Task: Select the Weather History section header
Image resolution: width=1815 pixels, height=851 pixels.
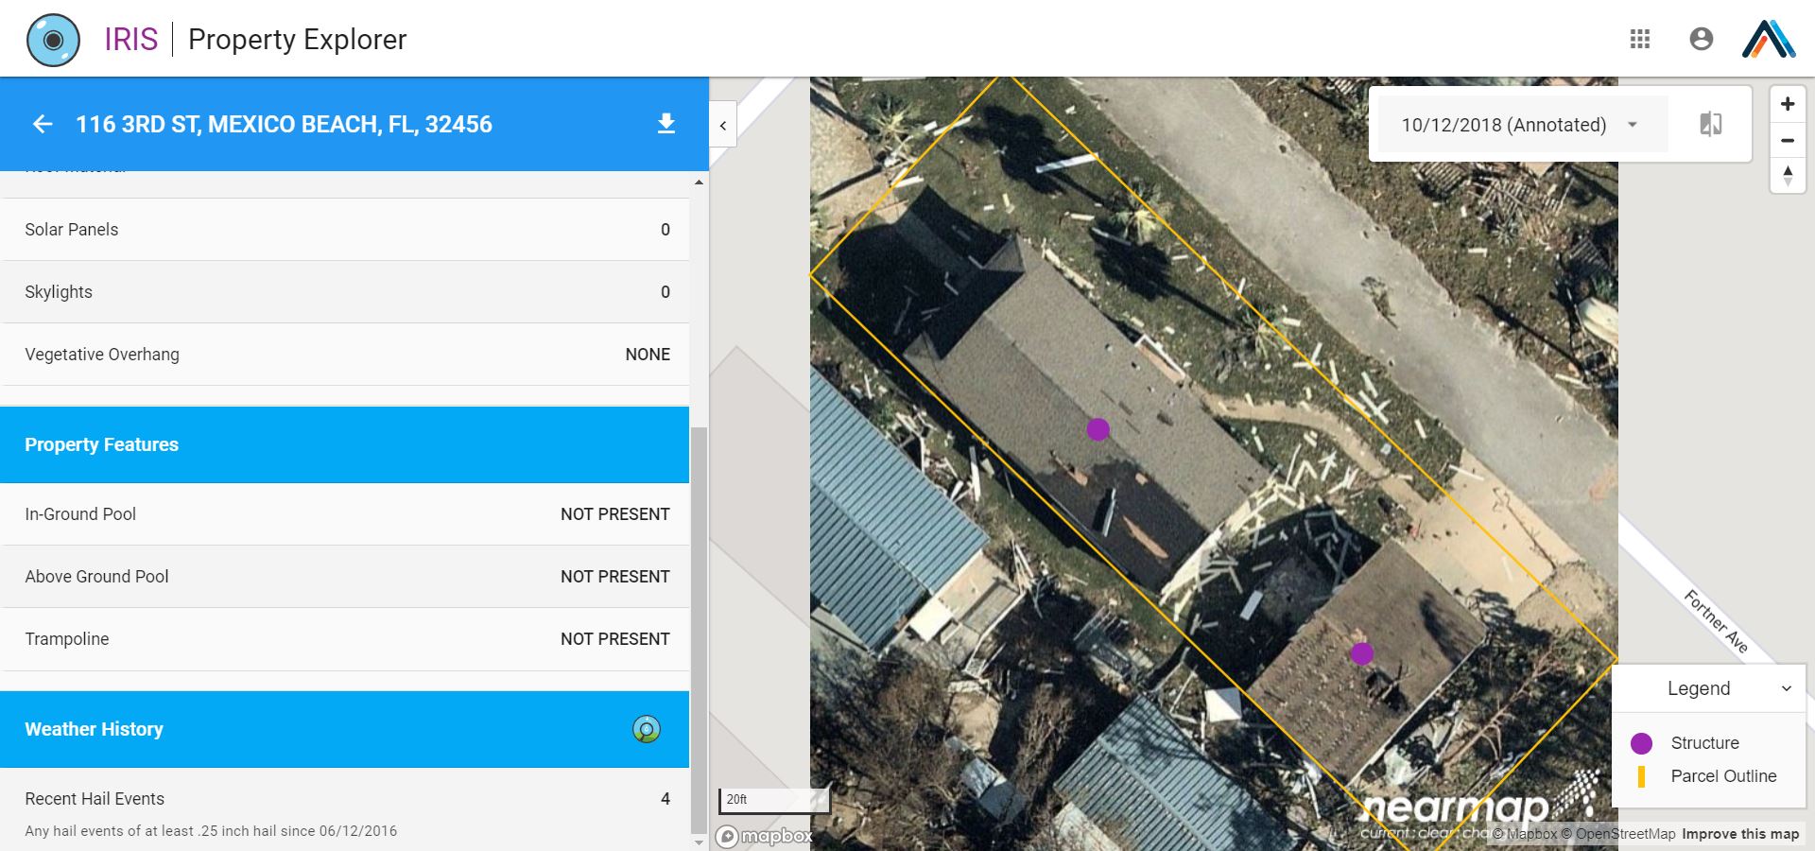Action: tap(345, 729)
